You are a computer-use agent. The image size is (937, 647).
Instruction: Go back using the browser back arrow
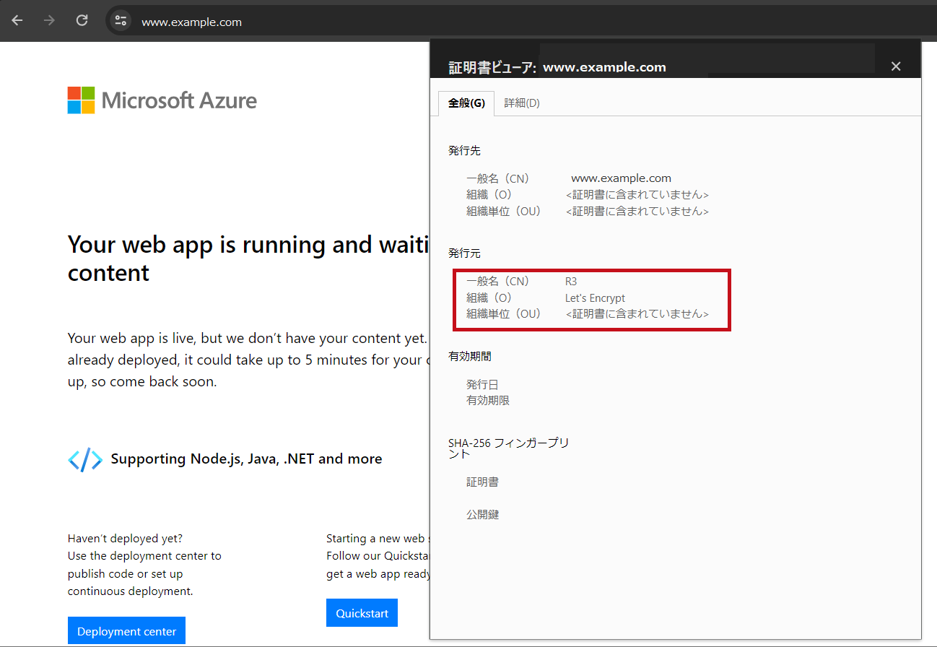click(17, 21)
